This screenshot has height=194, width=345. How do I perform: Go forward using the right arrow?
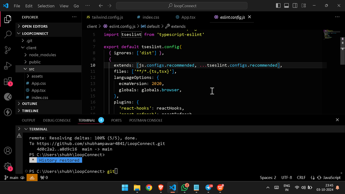pyautogui.click(x=109, y=6)
